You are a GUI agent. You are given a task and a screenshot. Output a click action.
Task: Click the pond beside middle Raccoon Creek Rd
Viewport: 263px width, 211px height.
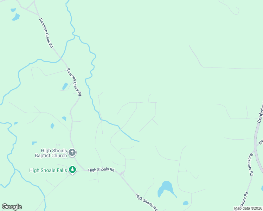[65, 86]
